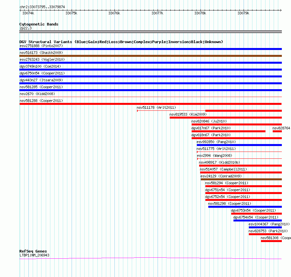Open nsv819533 (Kim2009) variant label
The width and height of the screenshot is (291, 277).
point(188,114)
